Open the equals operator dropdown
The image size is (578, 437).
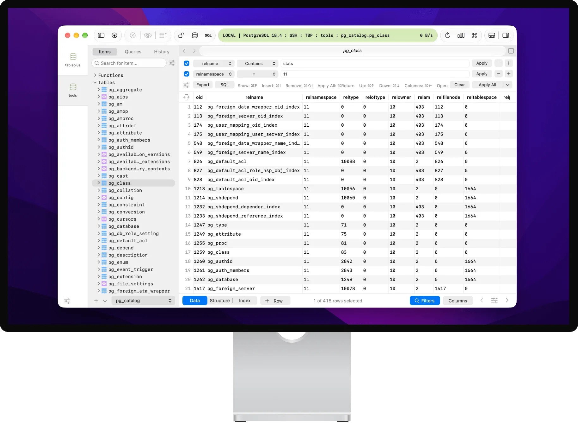tap(257, 74)
